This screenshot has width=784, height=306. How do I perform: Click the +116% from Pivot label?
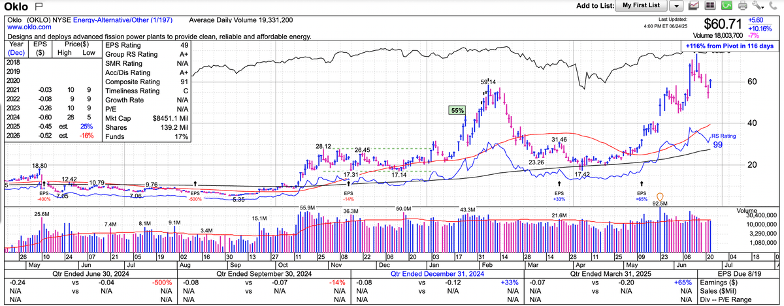tap(729, 47)
